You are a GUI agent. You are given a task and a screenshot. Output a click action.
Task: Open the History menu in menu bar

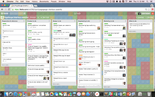[35, 2]
